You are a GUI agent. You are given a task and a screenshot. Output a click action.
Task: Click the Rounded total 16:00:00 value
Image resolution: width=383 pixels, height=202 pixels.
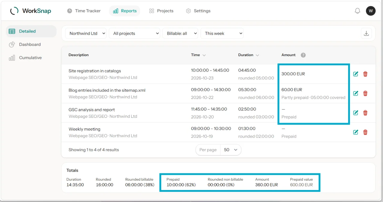pyautogui.click(x=104, y=185)
